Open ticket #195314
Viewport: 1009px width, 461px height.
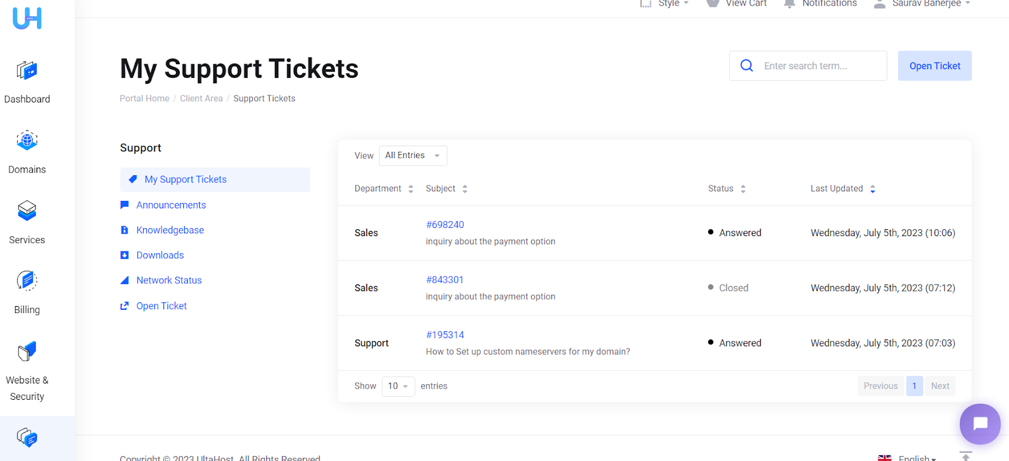[x=445, y=335]
